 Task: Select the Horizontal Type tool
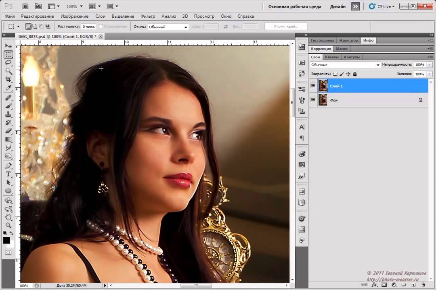point(8,174)
